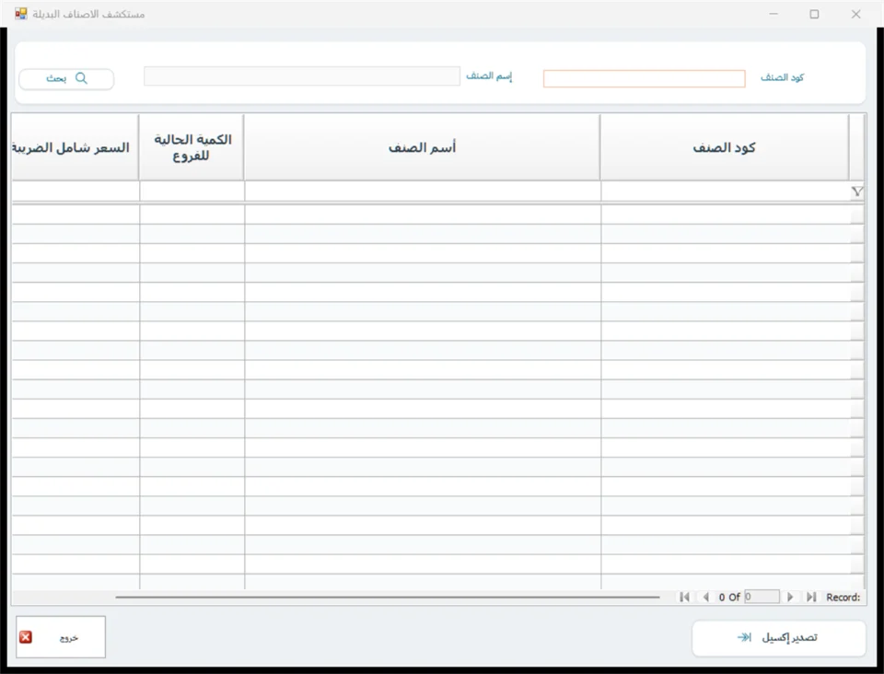The height and width of the screenshot is (674, 884).
Task: Click الكمية الحالية للفروع column header
Action: (x=192, y=147)
